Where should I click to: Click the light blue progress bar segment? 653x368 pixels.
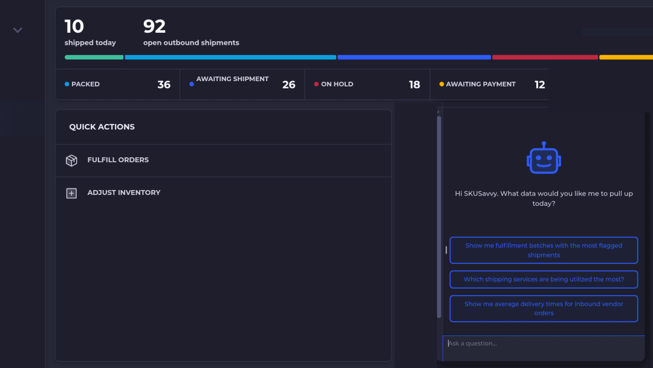[230, 57]
